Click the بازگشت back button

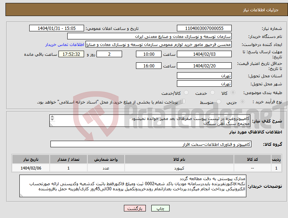point(135,208)
